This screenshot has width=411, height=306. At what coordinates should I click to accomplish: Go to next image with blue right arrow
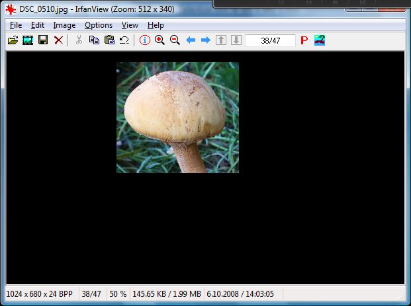205,40
